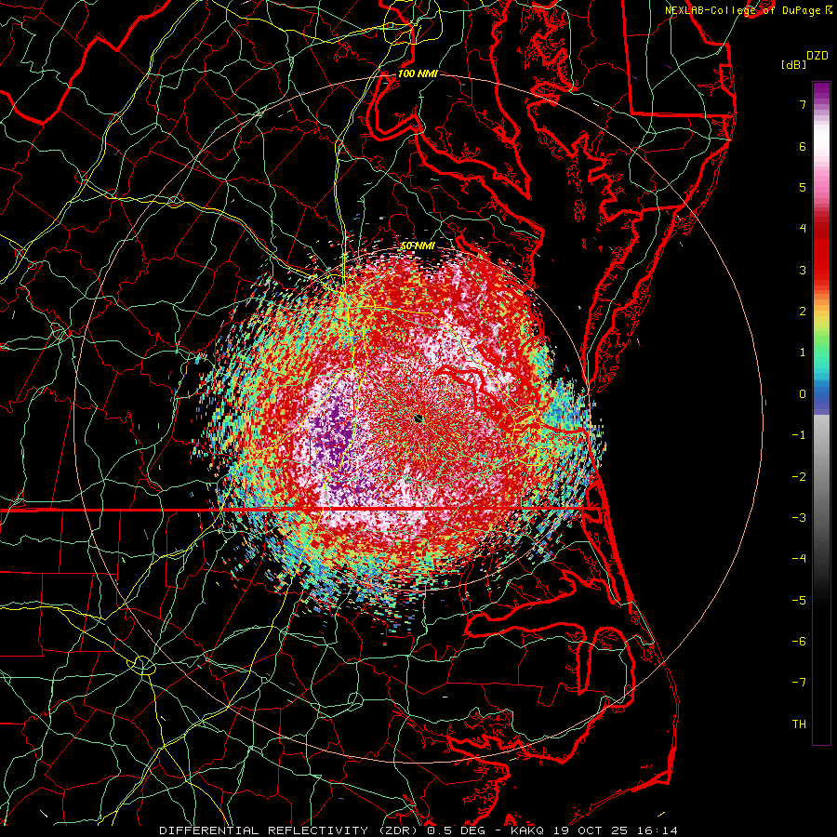Viewport: 837px width, 837px height.
Task: Click the "-6" dB scale label
Action: pyautogui.click(x=799, y=642)
